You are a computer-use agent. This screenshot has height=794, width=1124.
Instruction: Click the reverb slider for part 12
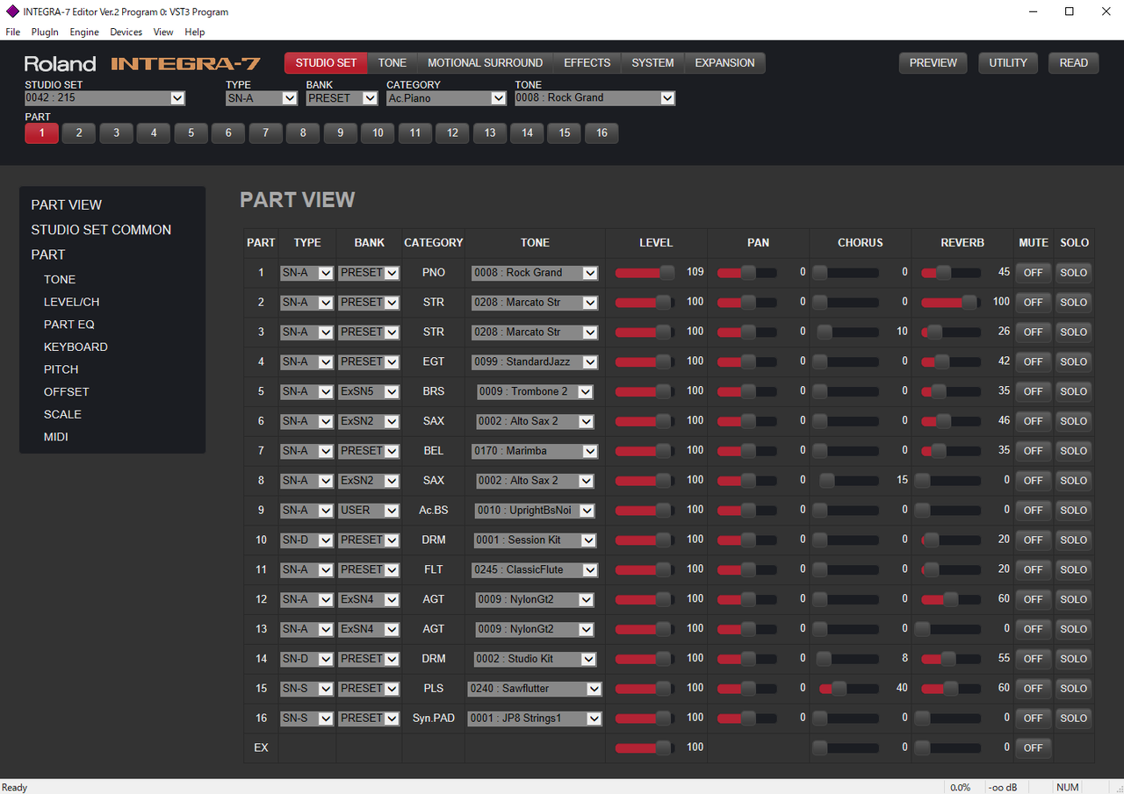[950, 599]
